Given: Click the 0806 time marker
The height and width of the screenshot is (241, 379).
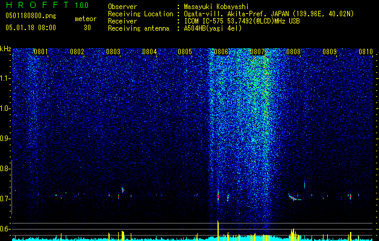Looking at the screenshot, I should coord(221,52).
